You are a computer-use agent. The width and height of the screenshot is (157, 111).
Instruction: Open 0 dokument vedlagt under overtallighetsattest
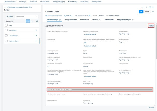tap(90, 76)
